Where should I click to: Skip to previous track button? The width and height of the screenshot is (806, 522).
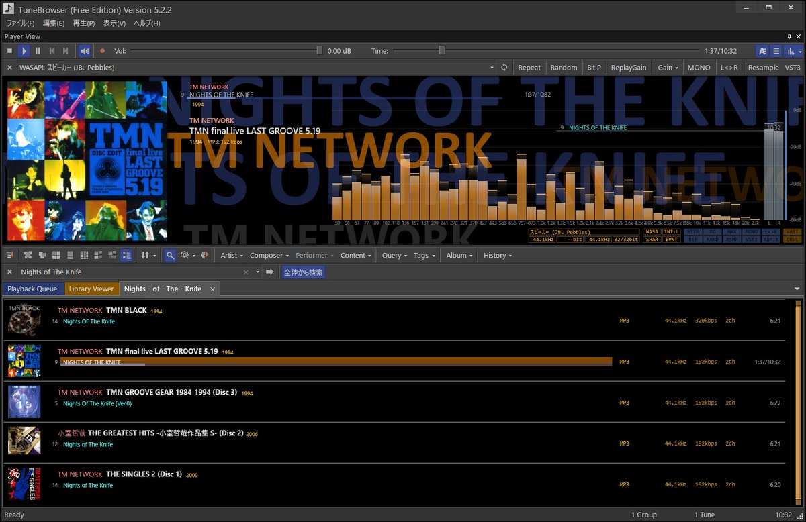pyautogui.click(x=52, y=50)
